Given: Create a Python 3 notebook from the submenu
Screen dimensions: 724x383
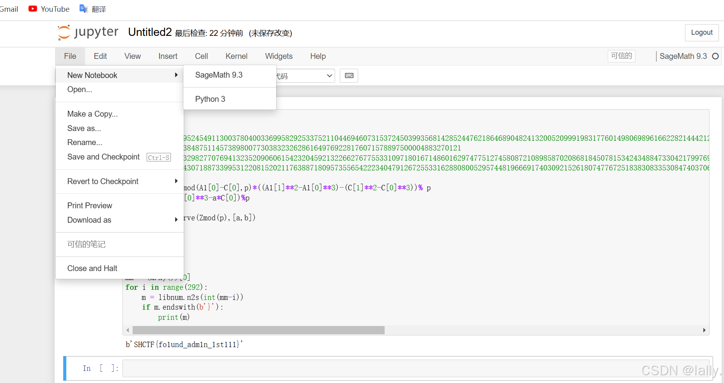Looking at the screenshot, I should coord(210,99).
